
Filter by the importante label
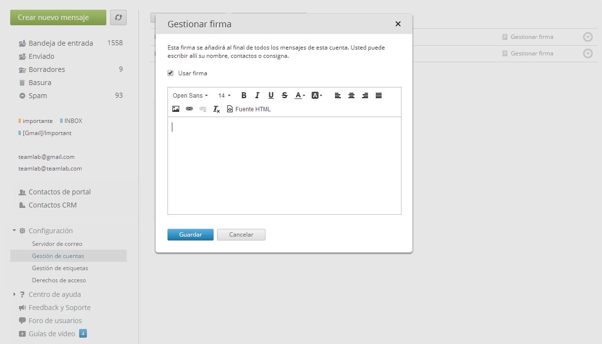pos(35,120)
